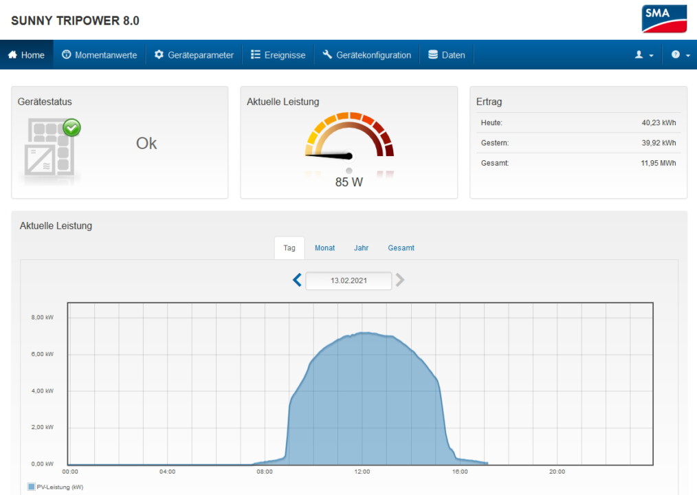Click the 2,00 kW axis label

pos(42,427)
